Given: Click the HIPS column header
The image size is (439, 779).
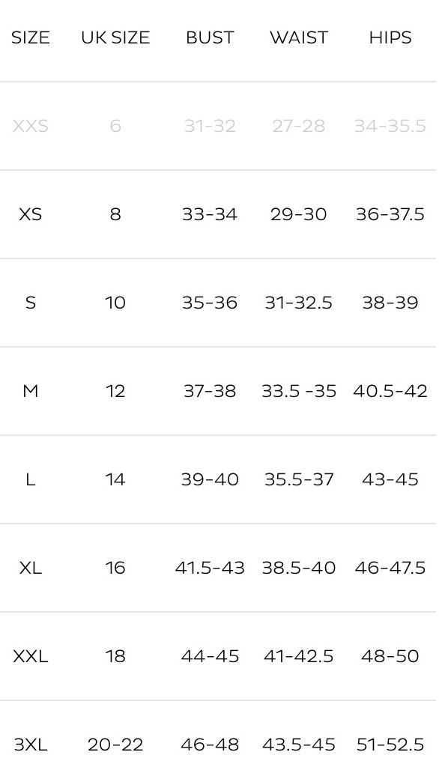Looking at the screenshot, I should pos(390,37).
